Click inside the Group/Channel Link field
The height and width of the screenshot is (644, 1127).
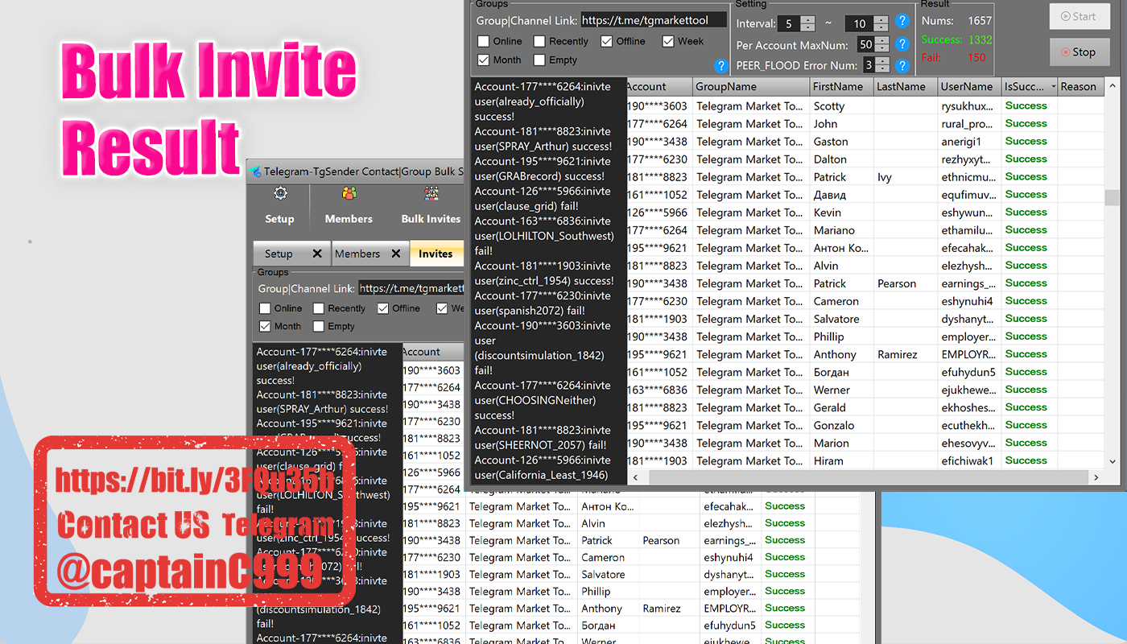[x=652, y=19]
